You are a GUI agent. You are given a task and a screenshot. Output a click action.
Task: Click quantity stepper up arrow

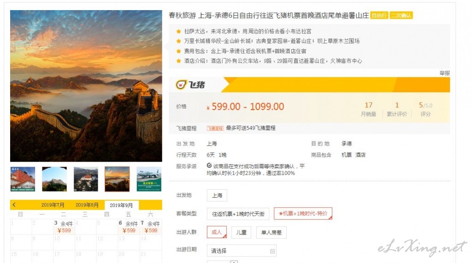[234, 262]
